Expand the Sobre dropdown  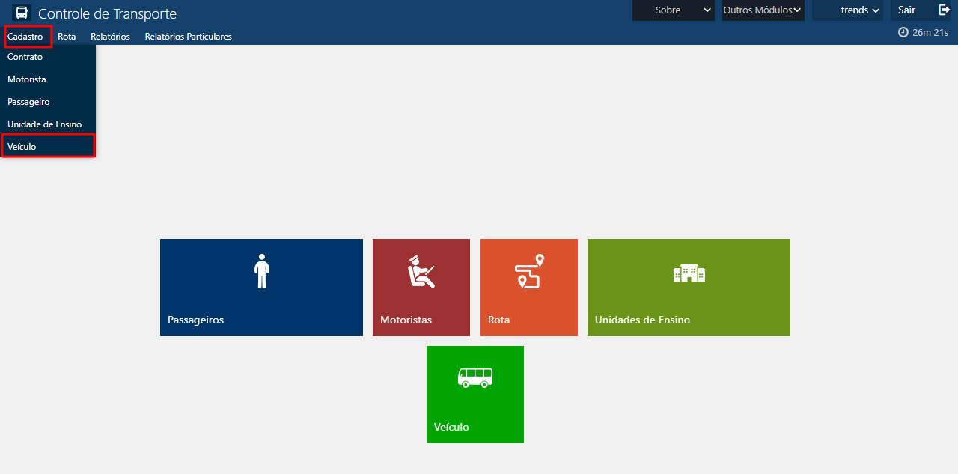pyautogui.click(x=673, y=10)
